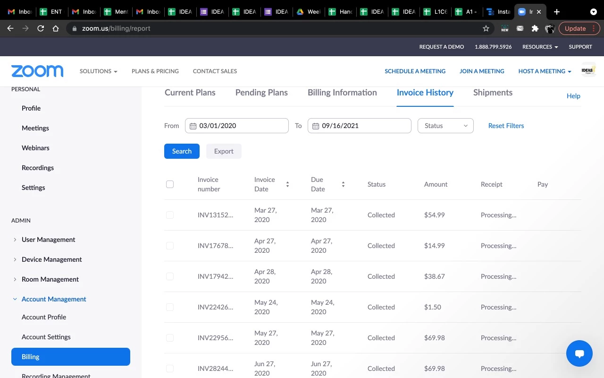Open the Support link
The width and height of the screenshot is (604, 378).
[580, 47]
